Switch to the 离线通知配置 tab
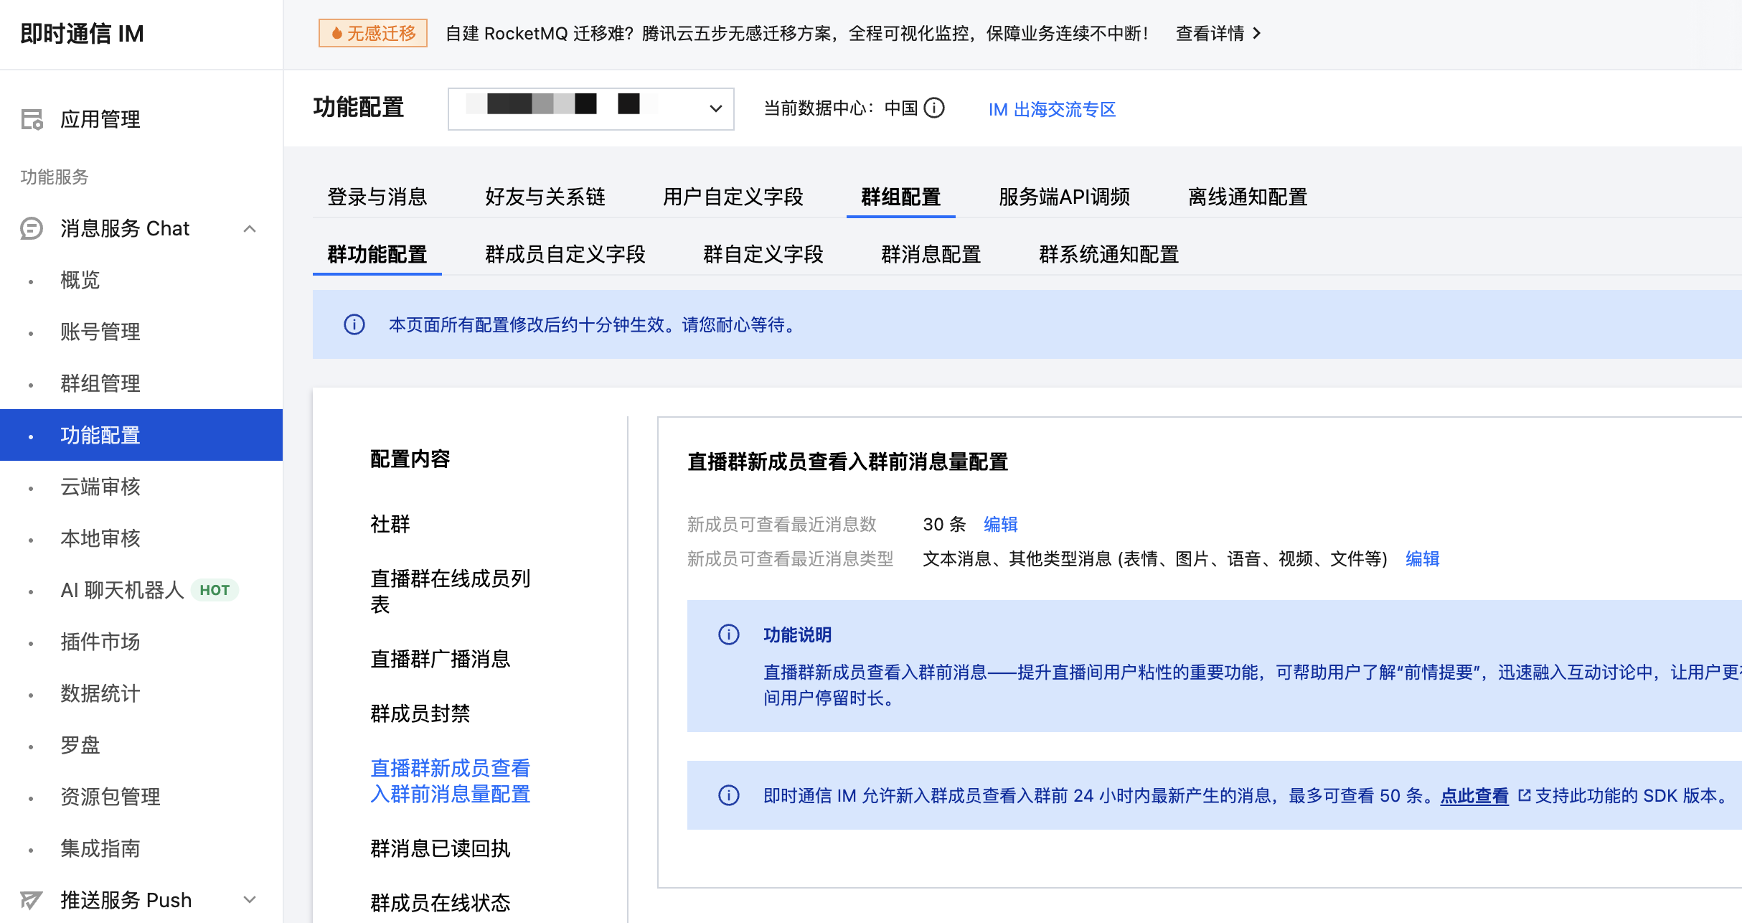 tap(1247, 197)
